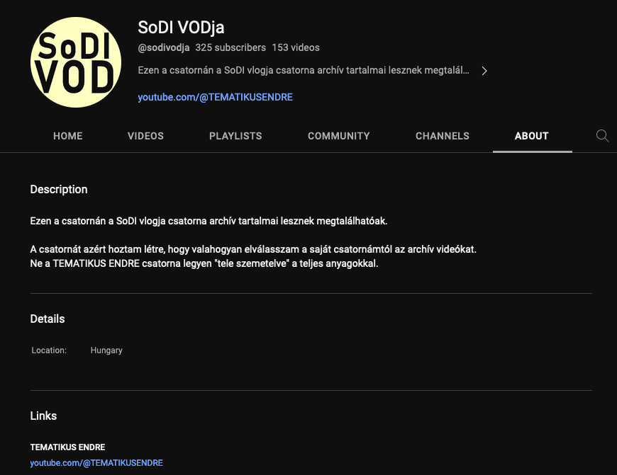617x475 pixels.
Task: Click the TEMATIKUS ENDRE link title
Action: click(67, 447)
